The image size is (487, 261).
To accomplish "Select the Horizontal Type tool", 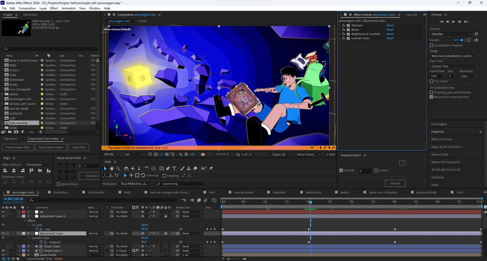I will (175, 168).
